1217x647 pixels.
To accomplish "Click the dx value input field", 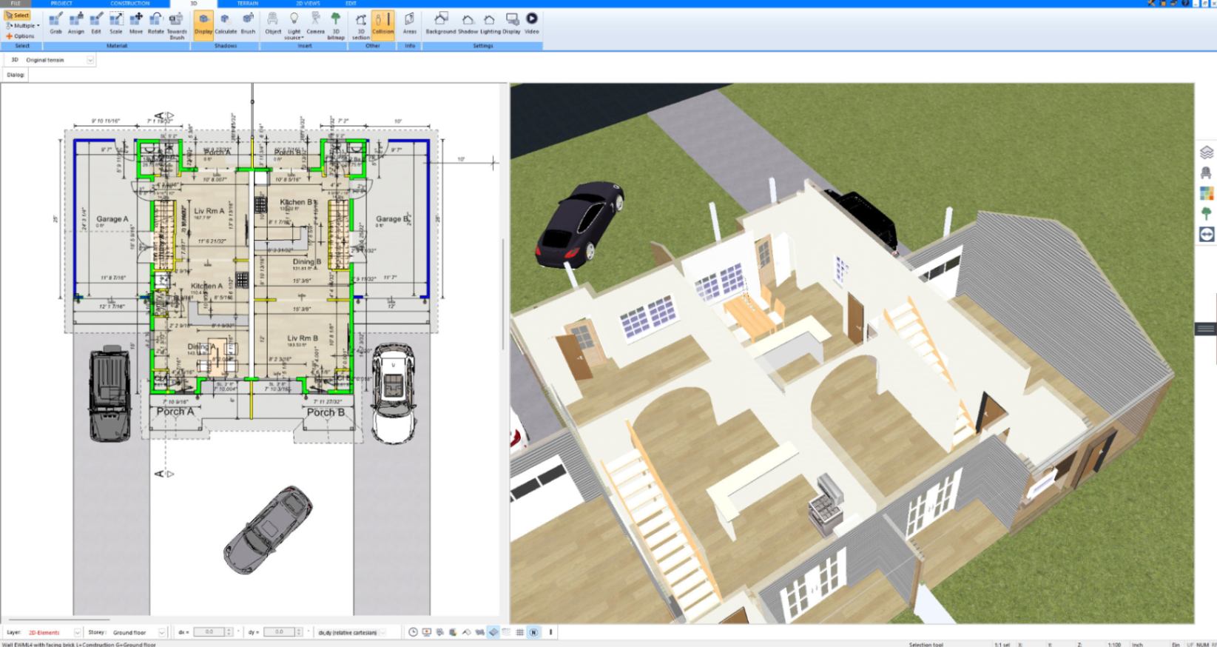I will click(x=209, y=632).
